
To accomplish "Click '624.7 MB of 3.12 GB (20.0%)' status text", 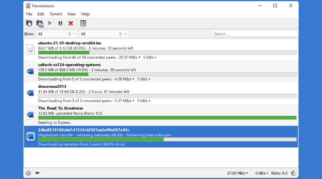I will 62,48.
